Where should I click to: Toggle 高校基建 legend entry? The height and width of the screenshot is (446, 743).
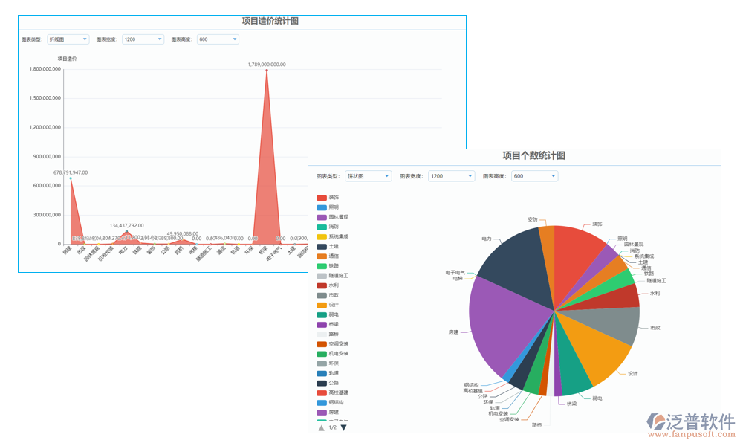333,392
